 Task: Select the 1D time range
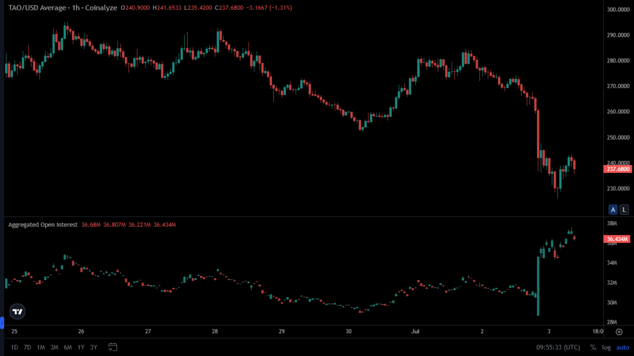coord(15,347)
